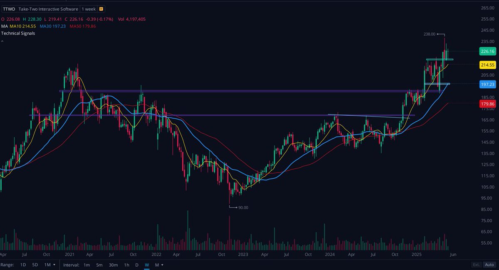Collapse the Technical Signals panel caret
The image size is (499, 270).
point(2,41)
